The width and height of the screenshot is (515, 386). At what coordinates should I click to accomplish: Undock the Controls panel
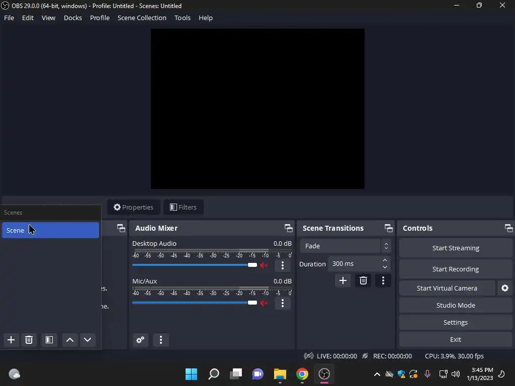pos(509,228)
